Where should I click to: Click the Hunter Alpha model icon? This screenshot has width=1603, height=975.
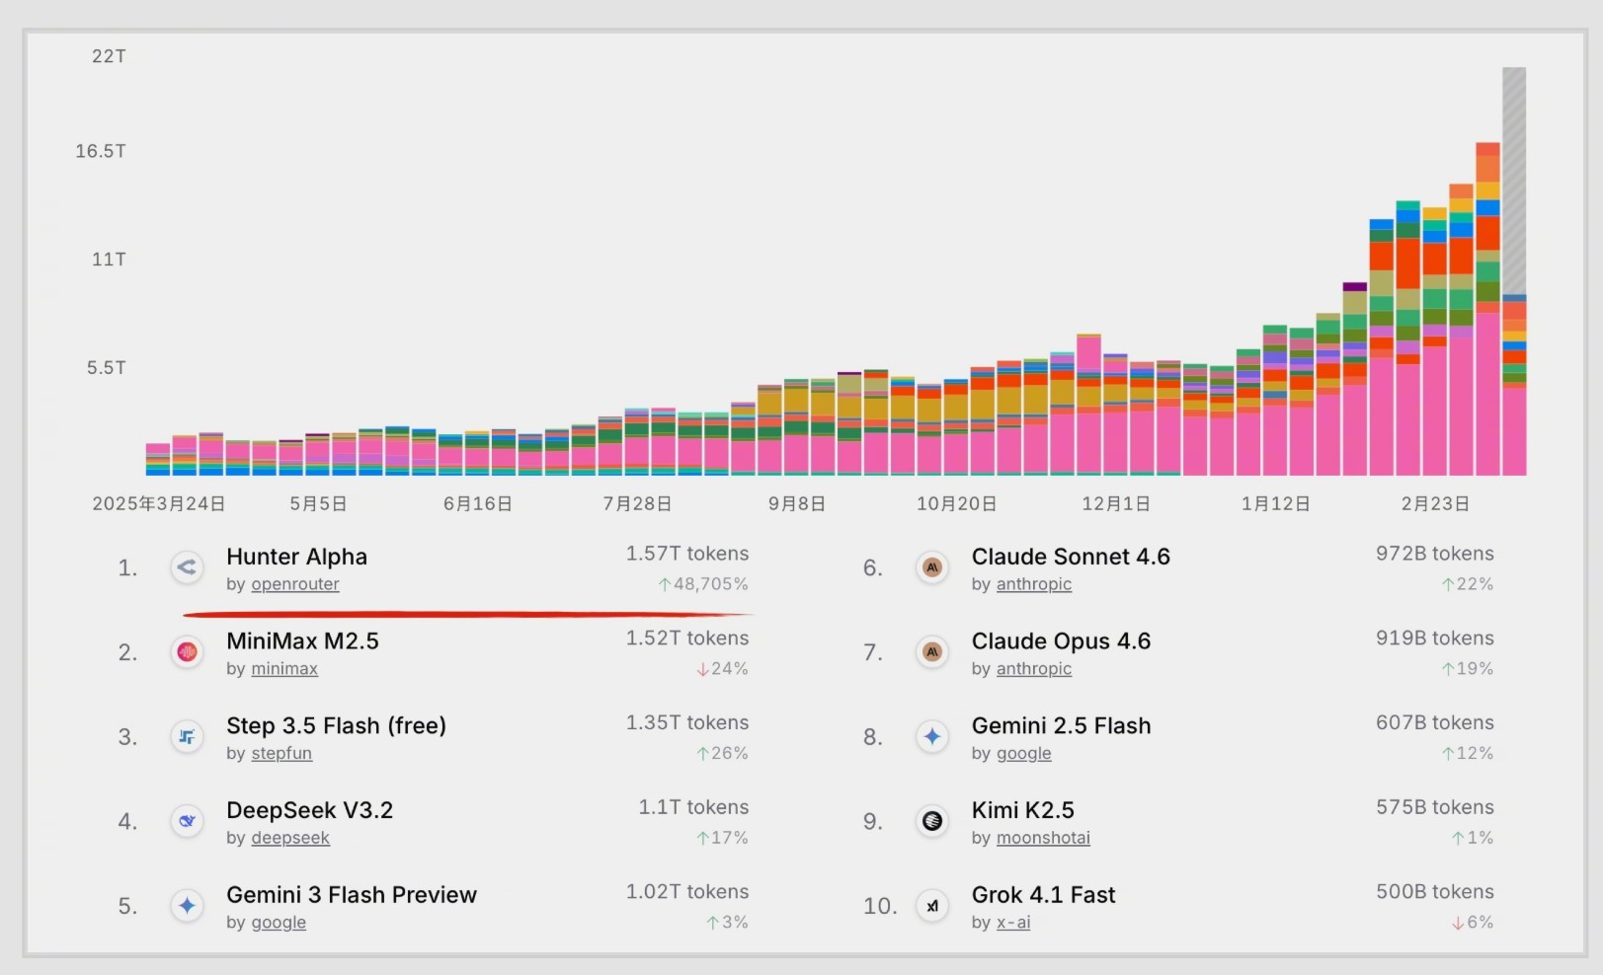click(187, 567)
